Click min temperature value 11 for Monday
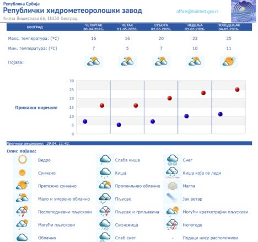 click(x=229, y=48)
